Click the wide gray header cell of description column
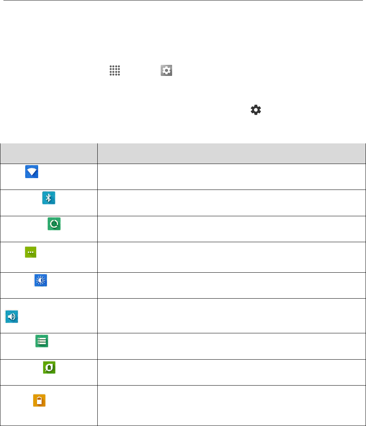Image resolution: width=366 pixels, height=426 pixels. coord(232,153)
